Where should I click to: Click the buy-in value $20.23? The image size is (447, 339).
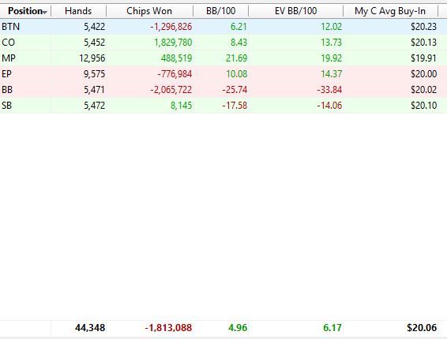(x=423, y=27)
